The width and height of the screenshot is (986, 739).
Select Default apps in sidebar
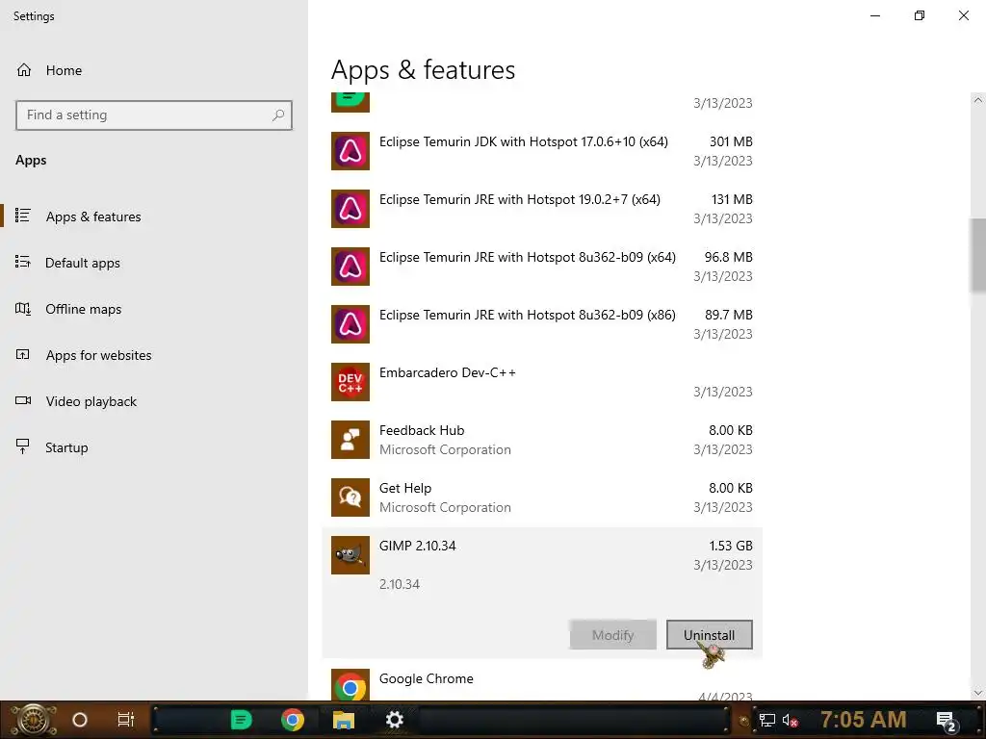coord(83,264)
